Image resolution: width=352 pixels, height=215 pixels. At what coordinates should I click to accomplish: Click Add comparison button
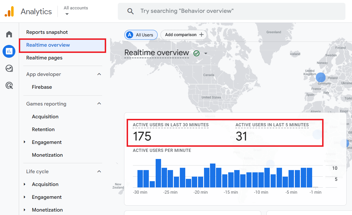(x=184, y=35)
